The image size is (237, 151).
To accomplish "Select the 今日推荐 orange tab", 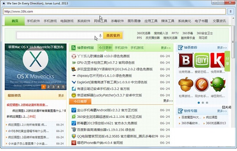I will click(x=80, y=102).
